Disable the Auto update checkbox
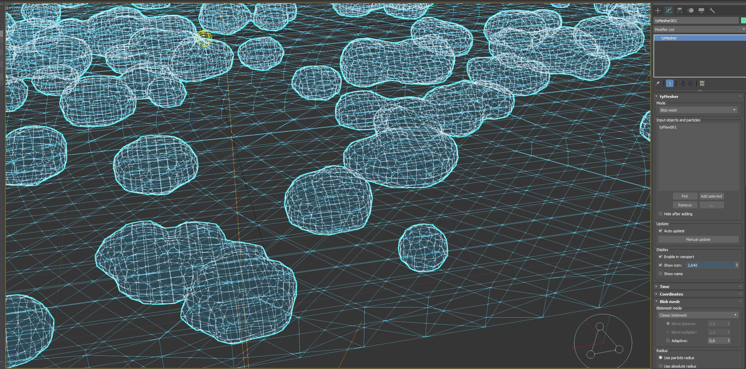Screen dimensions: 746x369 [661, 231]
